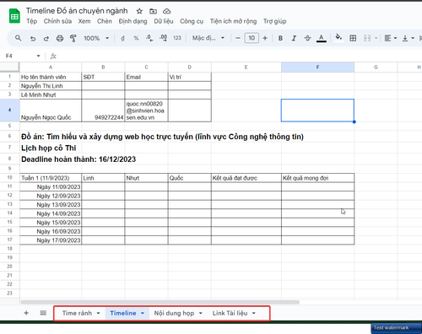
Task: Click the redo arrow
Action: point(46,38)
